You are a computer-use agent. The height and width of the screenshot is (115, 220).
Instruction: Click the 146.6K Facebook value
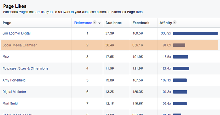138,104
